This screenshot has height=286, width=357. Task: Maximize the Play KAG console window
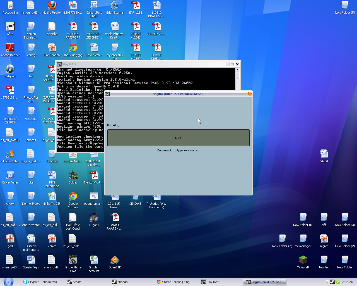point(232,64)
